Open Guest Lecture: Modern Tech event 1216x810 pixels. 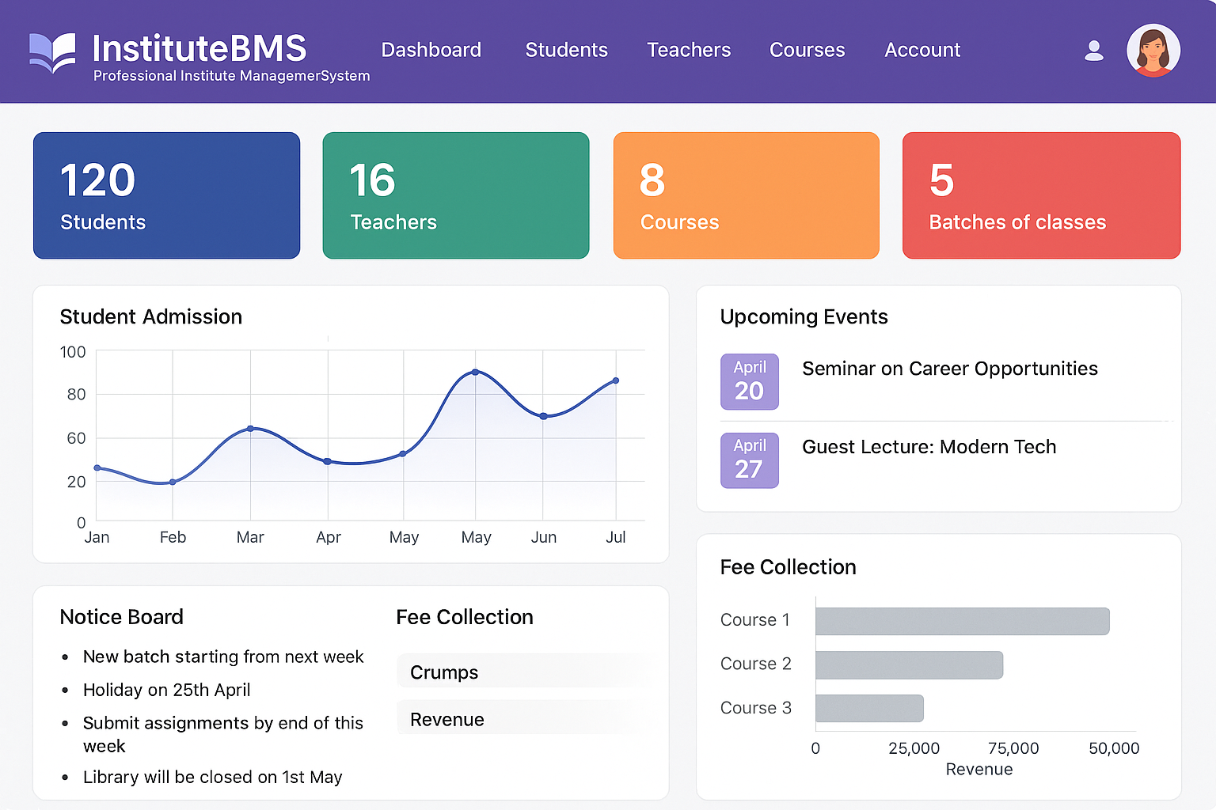929,447
